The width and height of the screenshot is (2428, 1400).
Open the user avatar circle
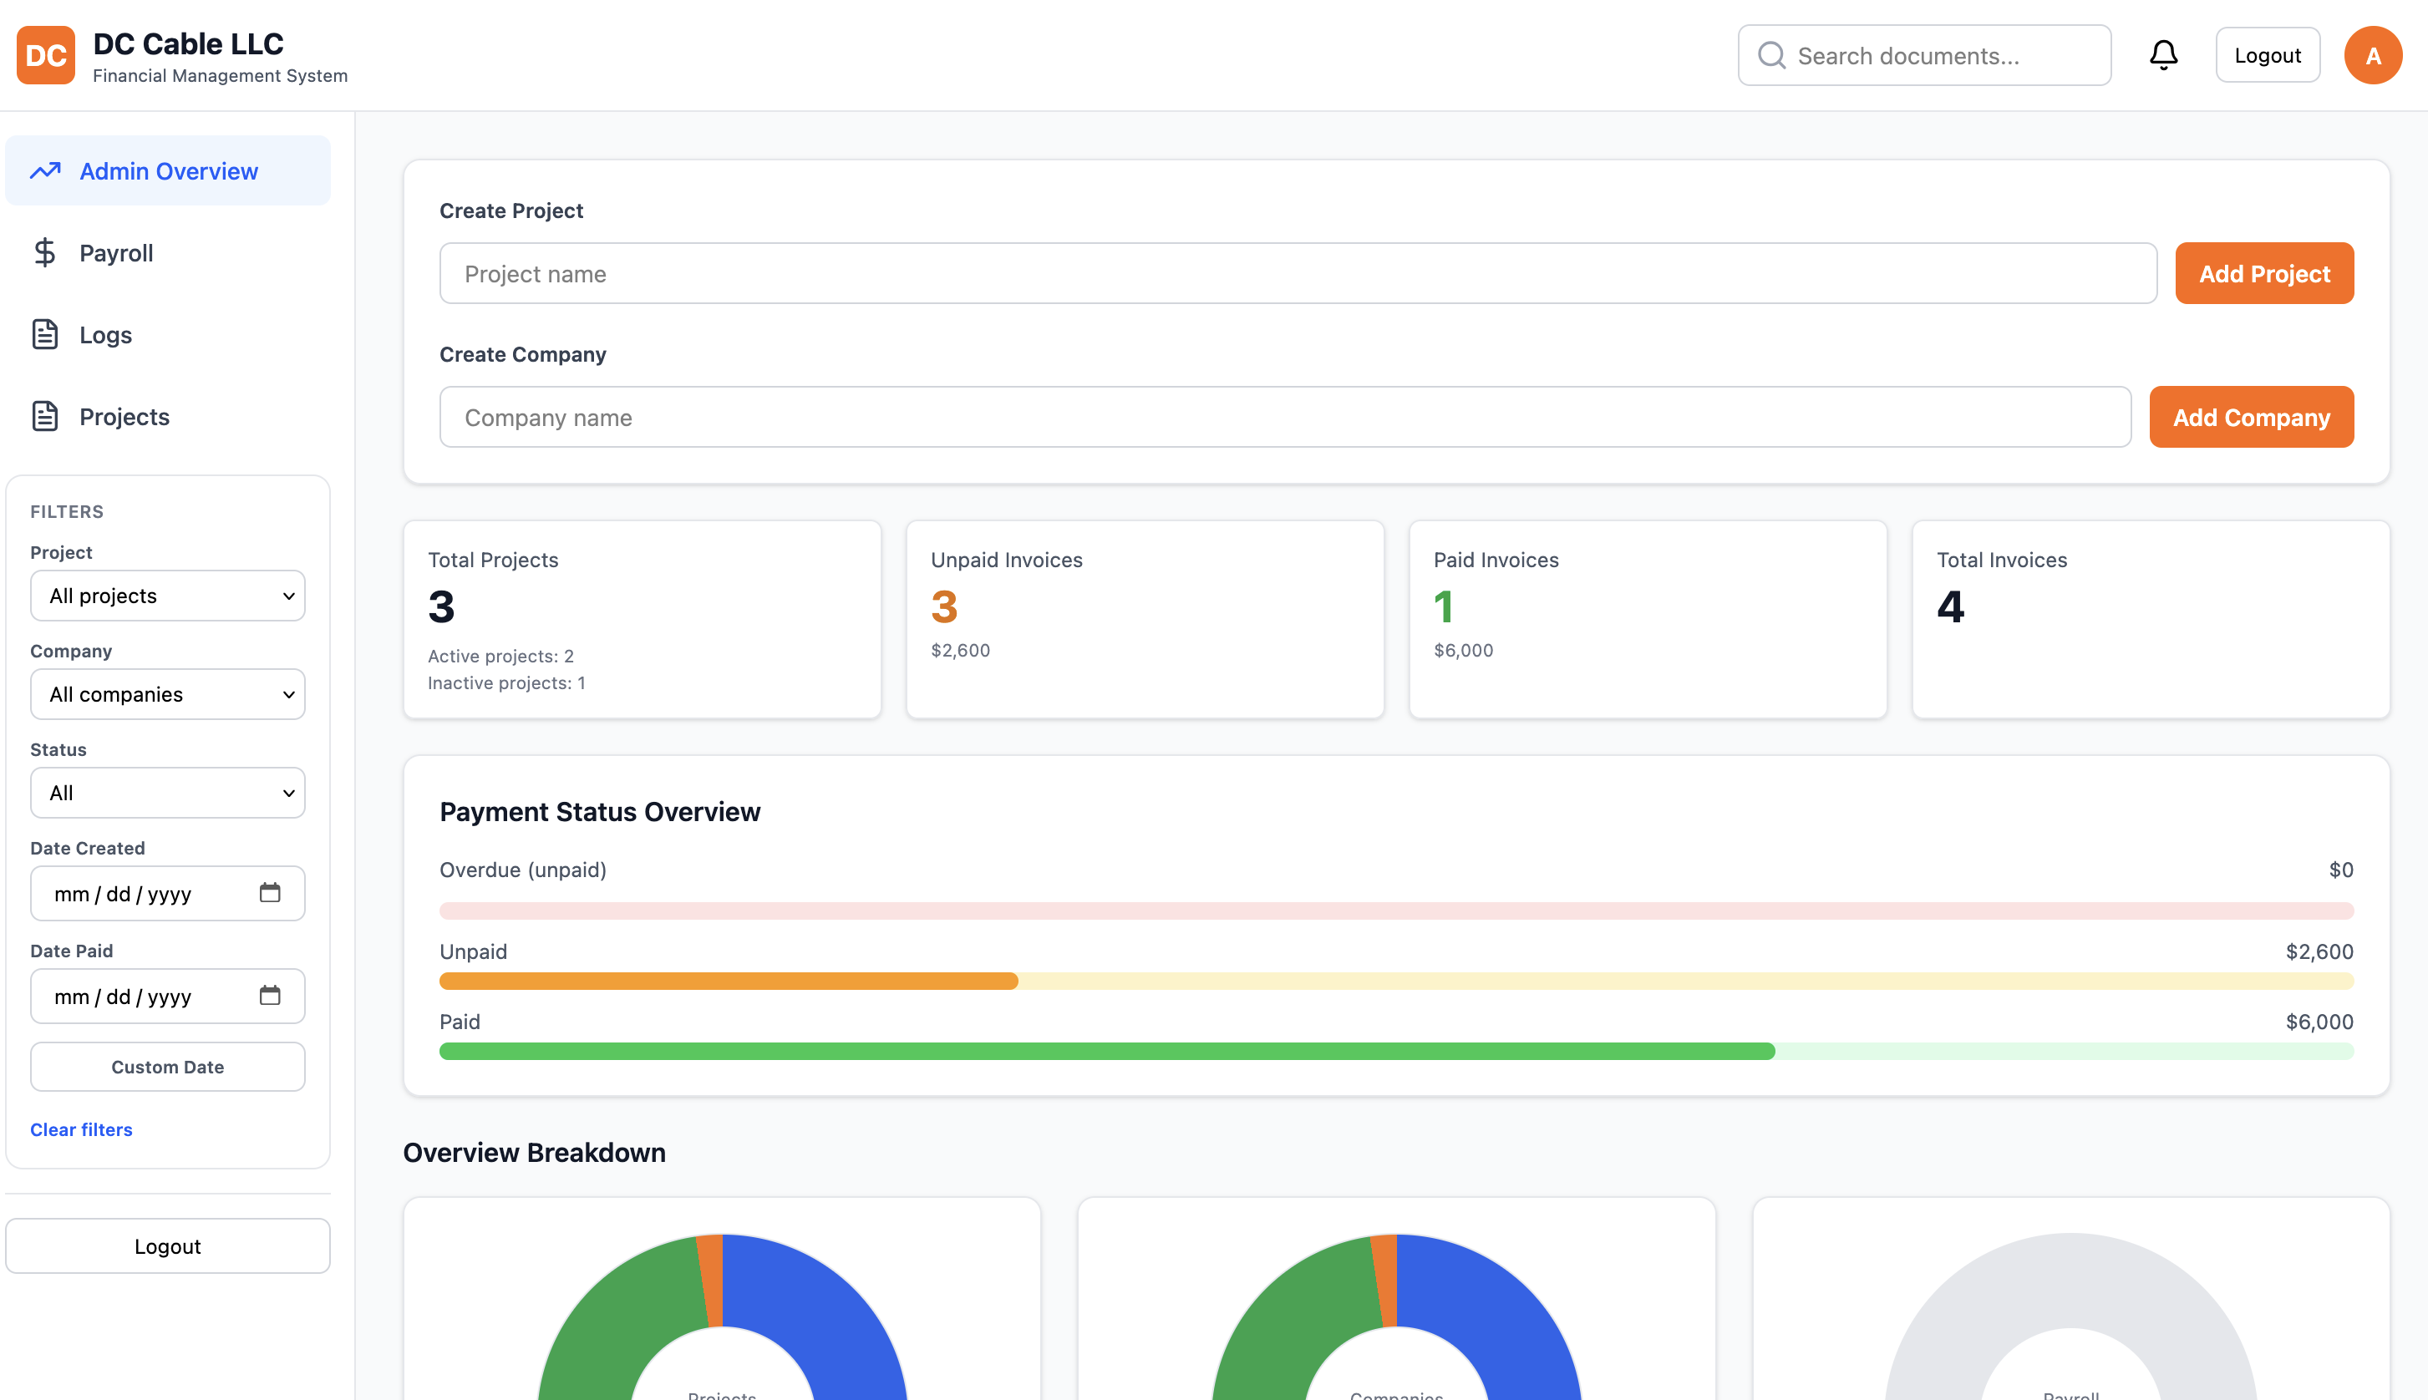pos(2373,55)
